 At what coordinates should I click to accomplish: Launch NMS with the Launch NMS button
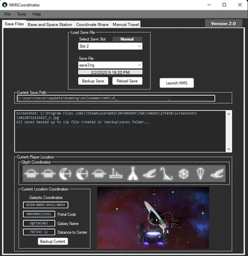[x=176, y=83]
